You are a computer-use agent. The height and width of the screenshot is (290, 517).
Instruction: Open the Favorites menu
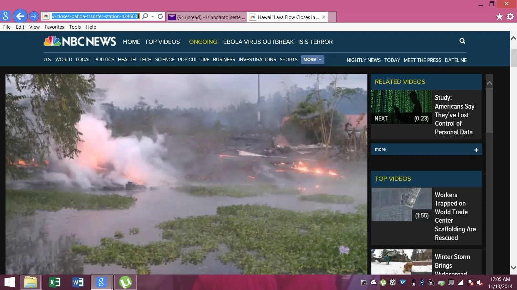[54, 27]
